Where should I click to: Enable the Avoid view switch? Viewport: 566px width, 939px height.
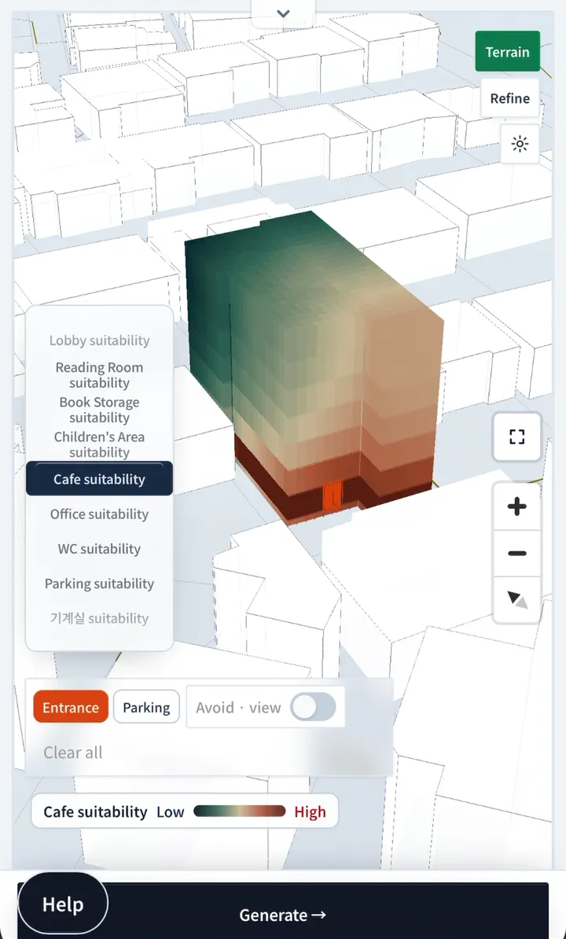(313, 707)
